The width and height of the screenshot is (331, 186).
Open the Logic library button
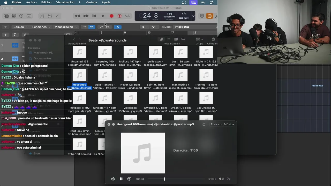(6, 16)
